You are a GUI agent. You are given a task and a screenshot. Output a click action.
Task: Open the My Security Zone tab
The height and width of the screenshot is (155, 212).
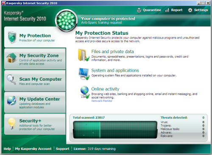35,59
